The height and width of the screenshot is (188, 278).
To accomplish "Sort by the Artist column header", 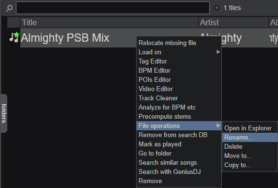I will [x=233, y=22].
